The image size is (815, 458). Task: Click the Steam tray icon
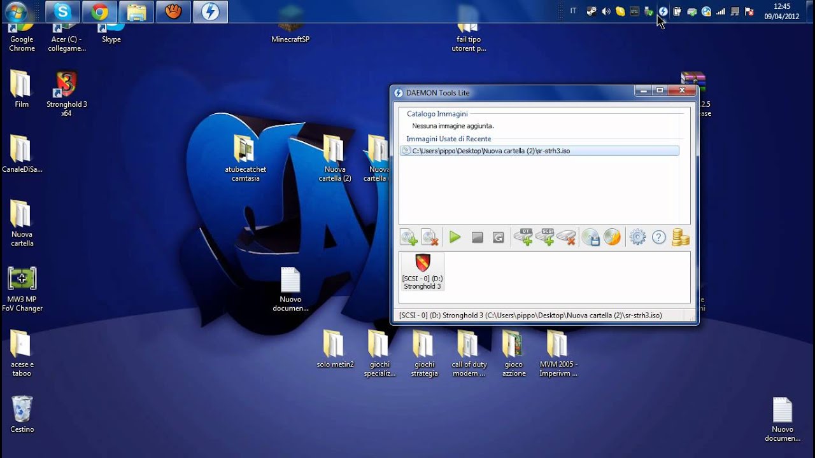(x=592, y=11)
